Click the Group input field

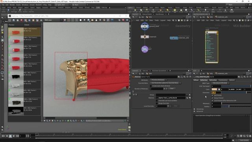170,95
